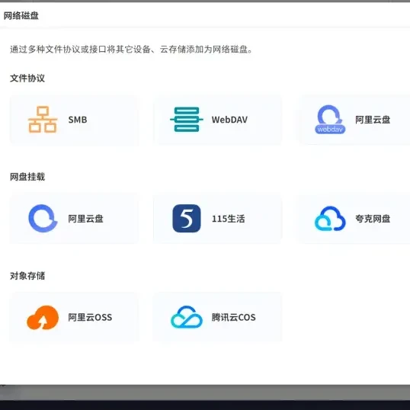Click description text starting 通过多种文件协议
The height and width of the screenshot is (410, 410).
coord(131,50)
